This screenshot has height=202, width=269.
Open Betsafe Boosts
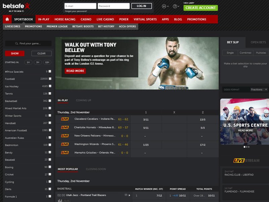tap(83, 27)
